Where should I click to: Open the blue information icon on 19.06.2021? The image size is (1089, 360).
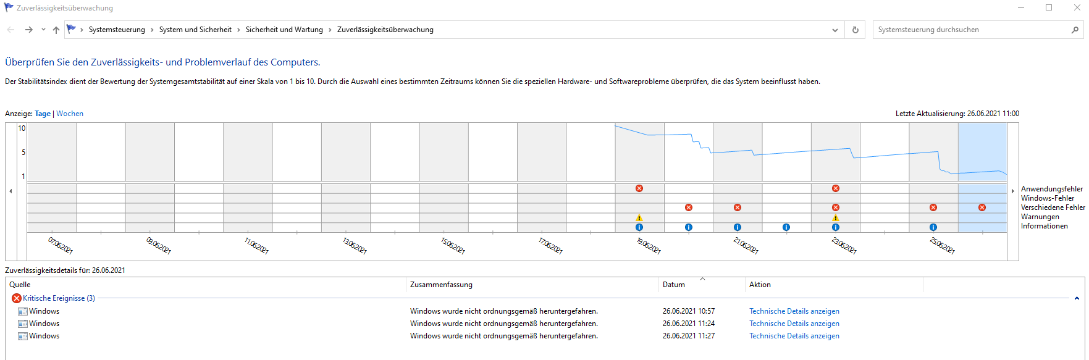tap(639, 227)
